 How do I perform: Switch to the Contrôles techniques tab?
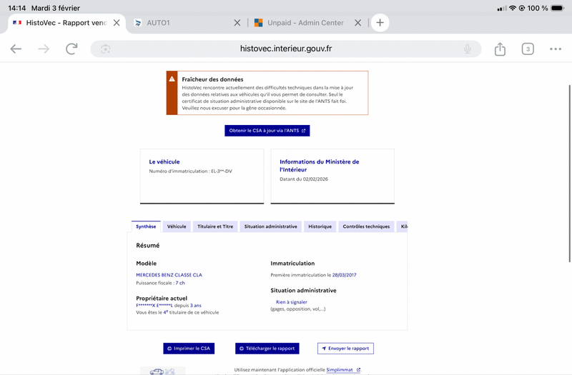(x=366, y=226)
